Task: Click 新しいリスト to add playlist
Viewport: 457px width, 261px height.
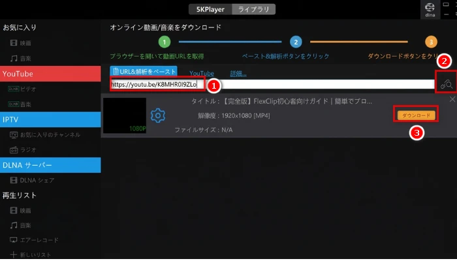Action: (x=35, y=255)
